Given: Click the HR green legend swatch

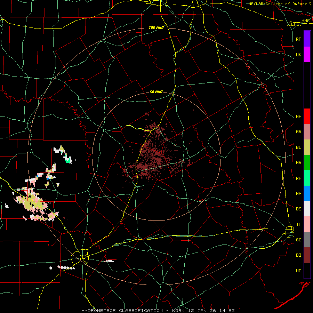Looking at the screenshot, I should point(307,163).
